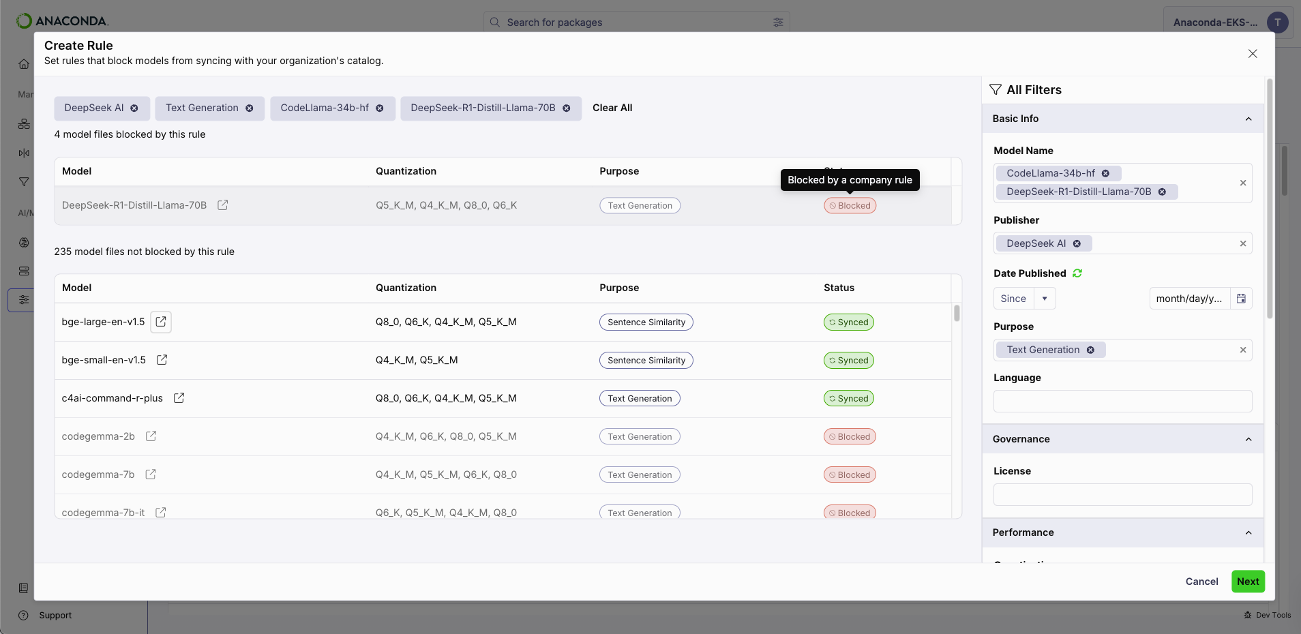Select the bge-large-en-v1.5 model name
Screen dimensions: 1301x634
103,322
